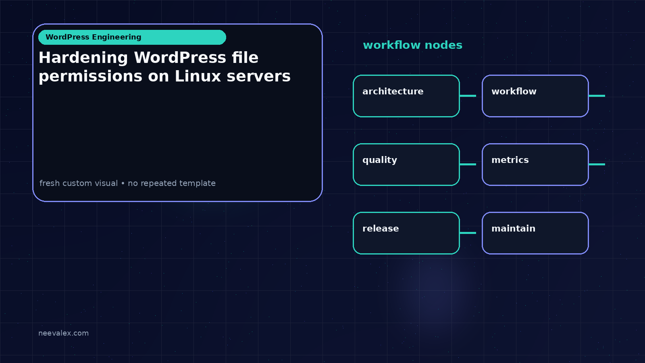645x363 pixels.
Task: Select the architecture node
Action: [x=406, y=96]
